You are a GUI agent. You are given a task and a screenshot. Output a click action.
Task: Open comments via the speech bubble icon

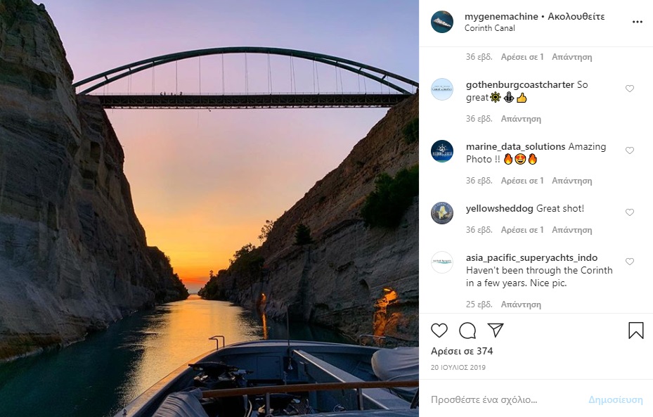pos(467,330)
